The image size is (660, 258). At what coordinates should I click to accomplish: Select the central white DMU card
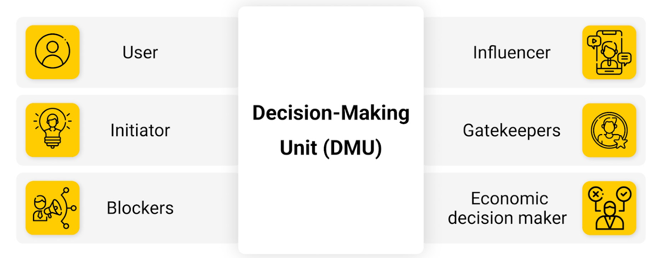pos(331,130)
